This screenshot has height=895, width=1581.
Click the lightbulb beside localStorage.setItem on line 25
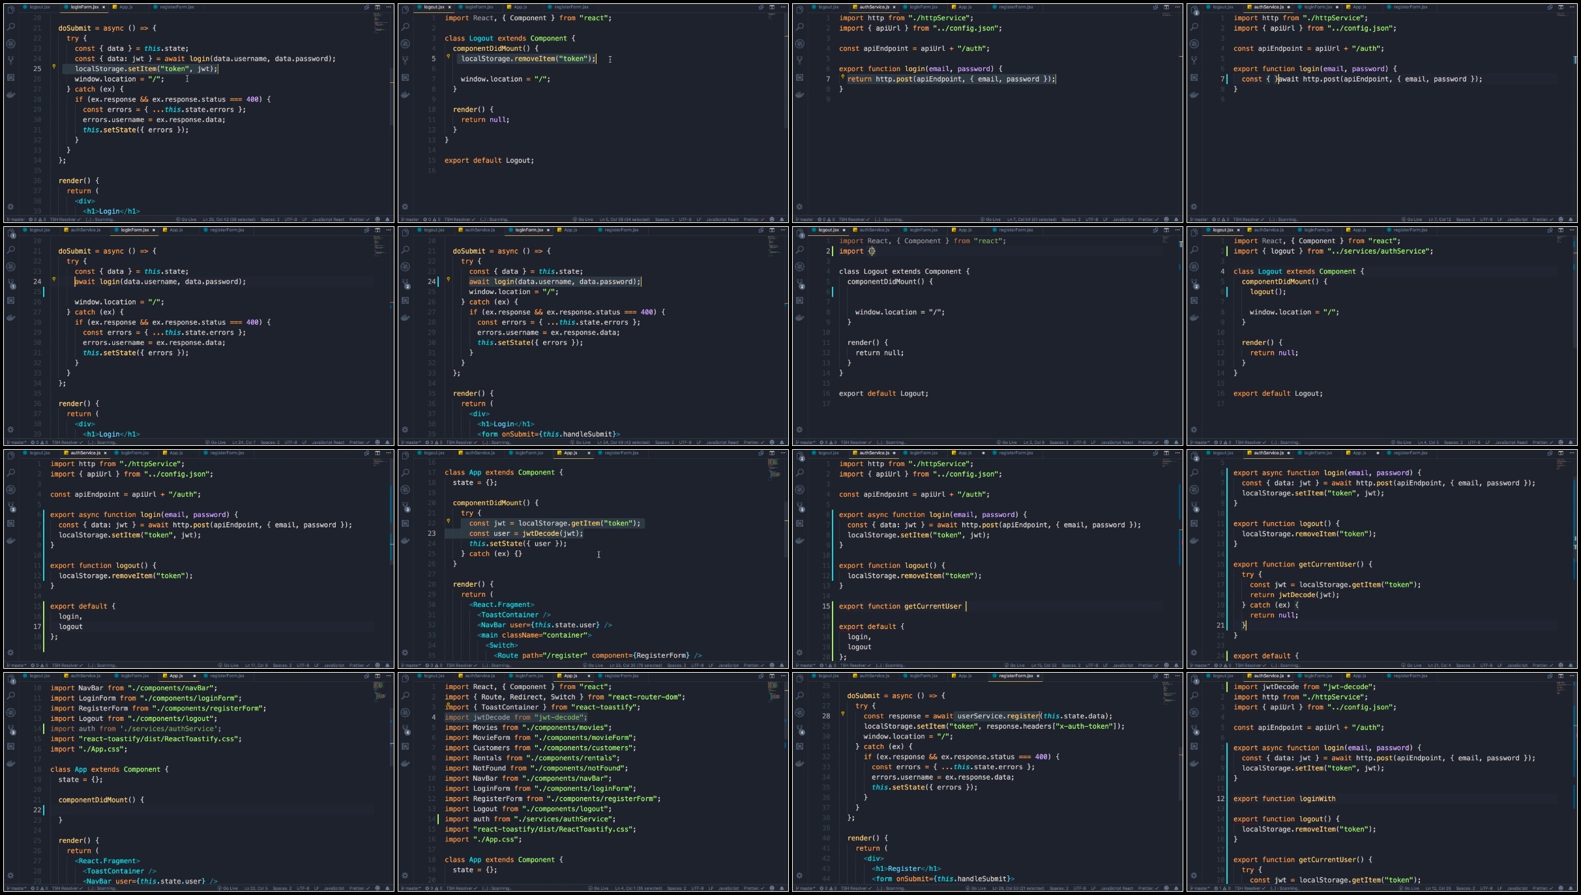tap(54, 66)
